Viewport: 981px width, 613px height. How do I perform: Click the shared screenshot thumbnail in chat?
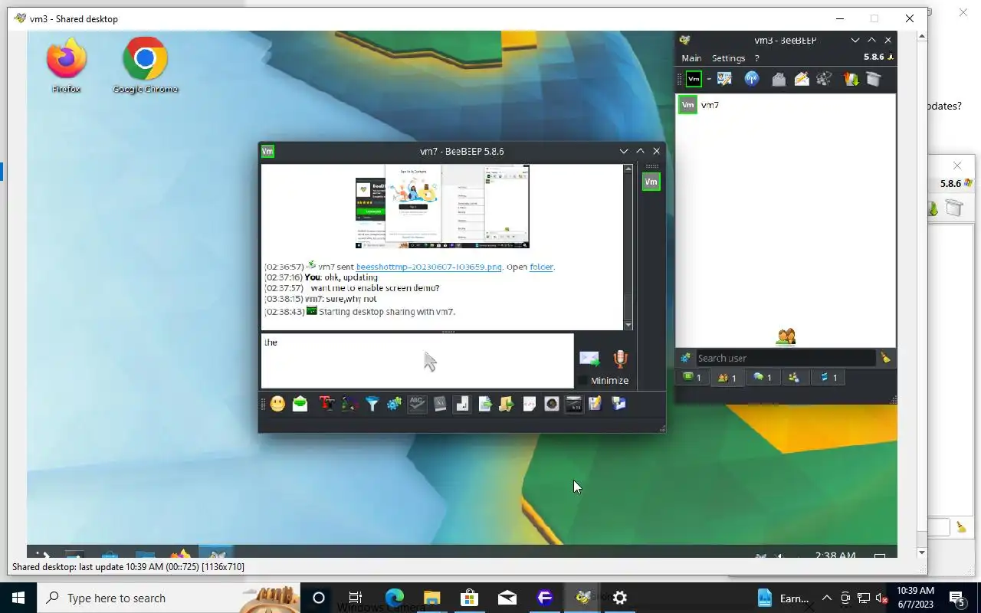[x=442, y=206]
